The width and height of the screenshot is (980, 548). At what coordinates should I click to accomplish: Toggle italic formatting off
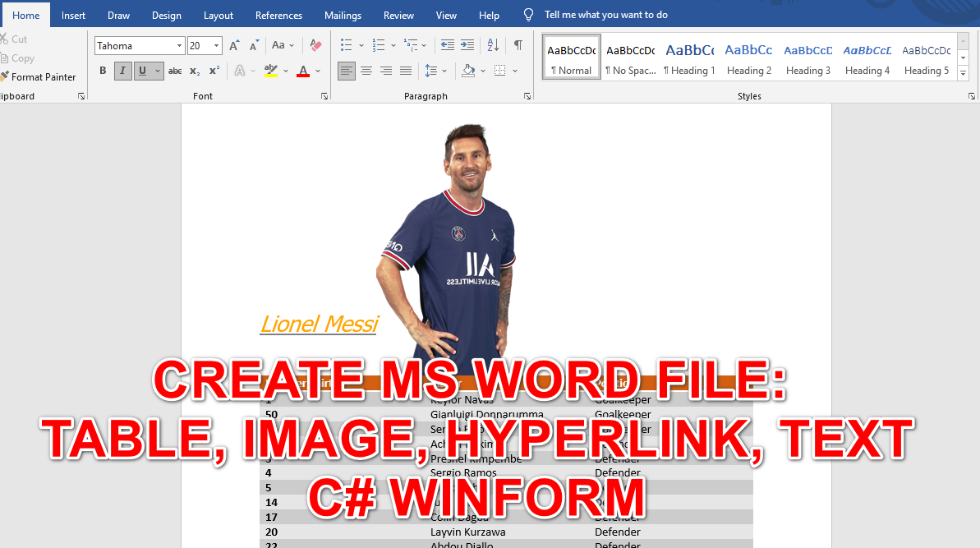click(122, 71)
